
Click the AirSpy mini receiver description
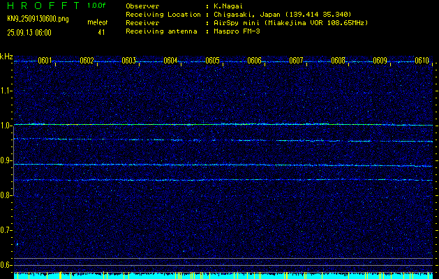tap(291, 22)
